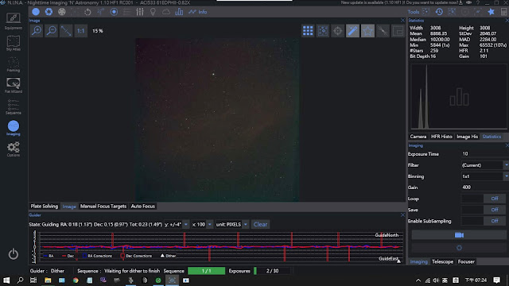Toggle the crosshair icon in image toolbar

click(x=337, y=31)
